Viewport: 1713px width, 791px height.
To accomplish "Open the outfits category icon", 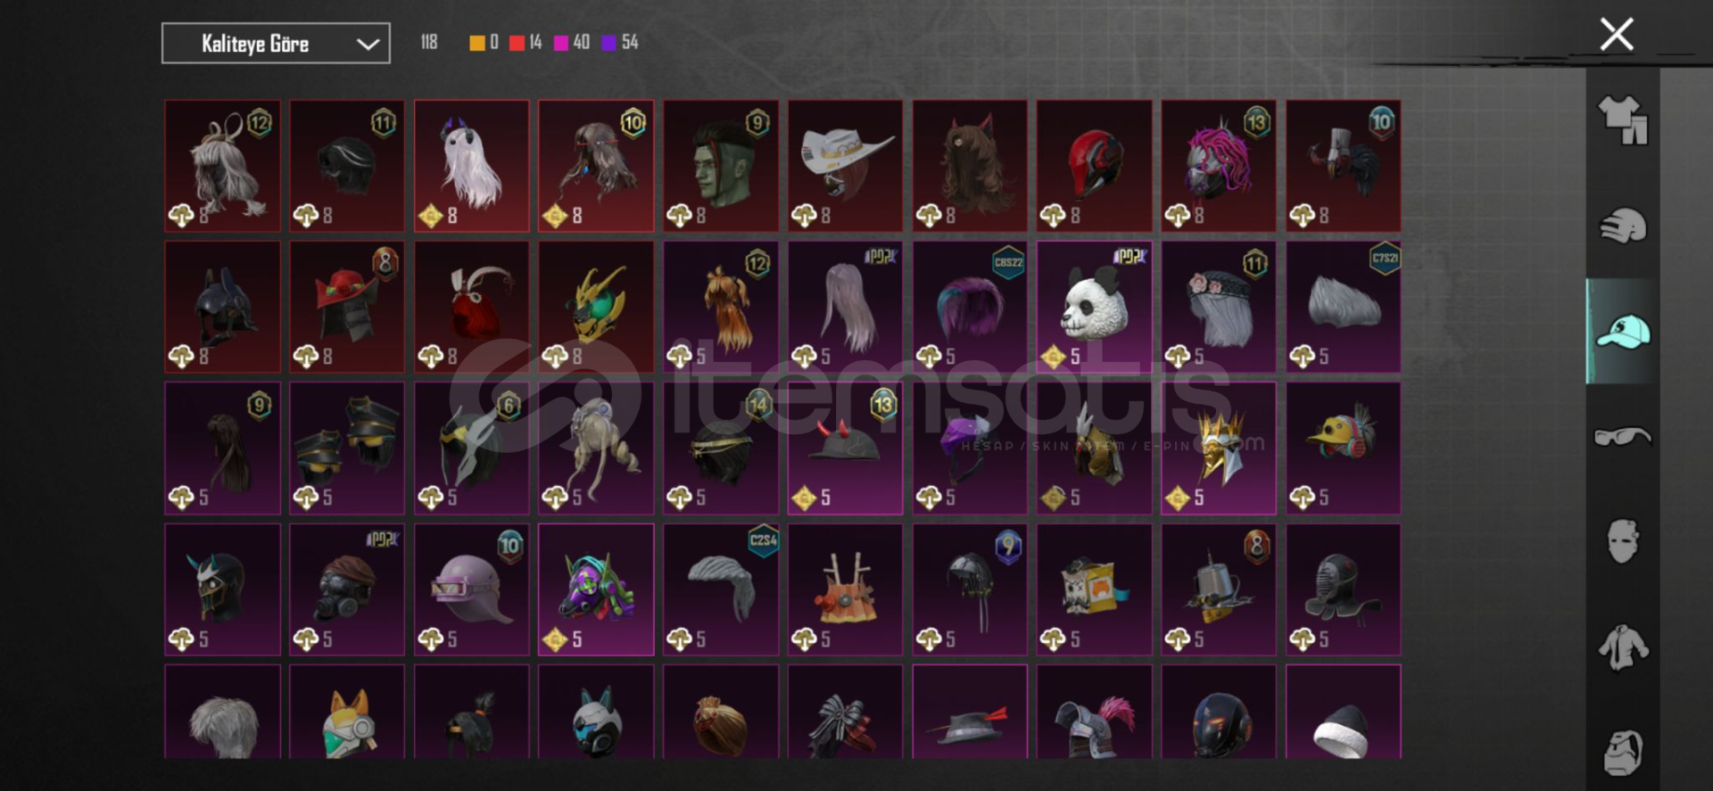I will (x=1622, y=120).
